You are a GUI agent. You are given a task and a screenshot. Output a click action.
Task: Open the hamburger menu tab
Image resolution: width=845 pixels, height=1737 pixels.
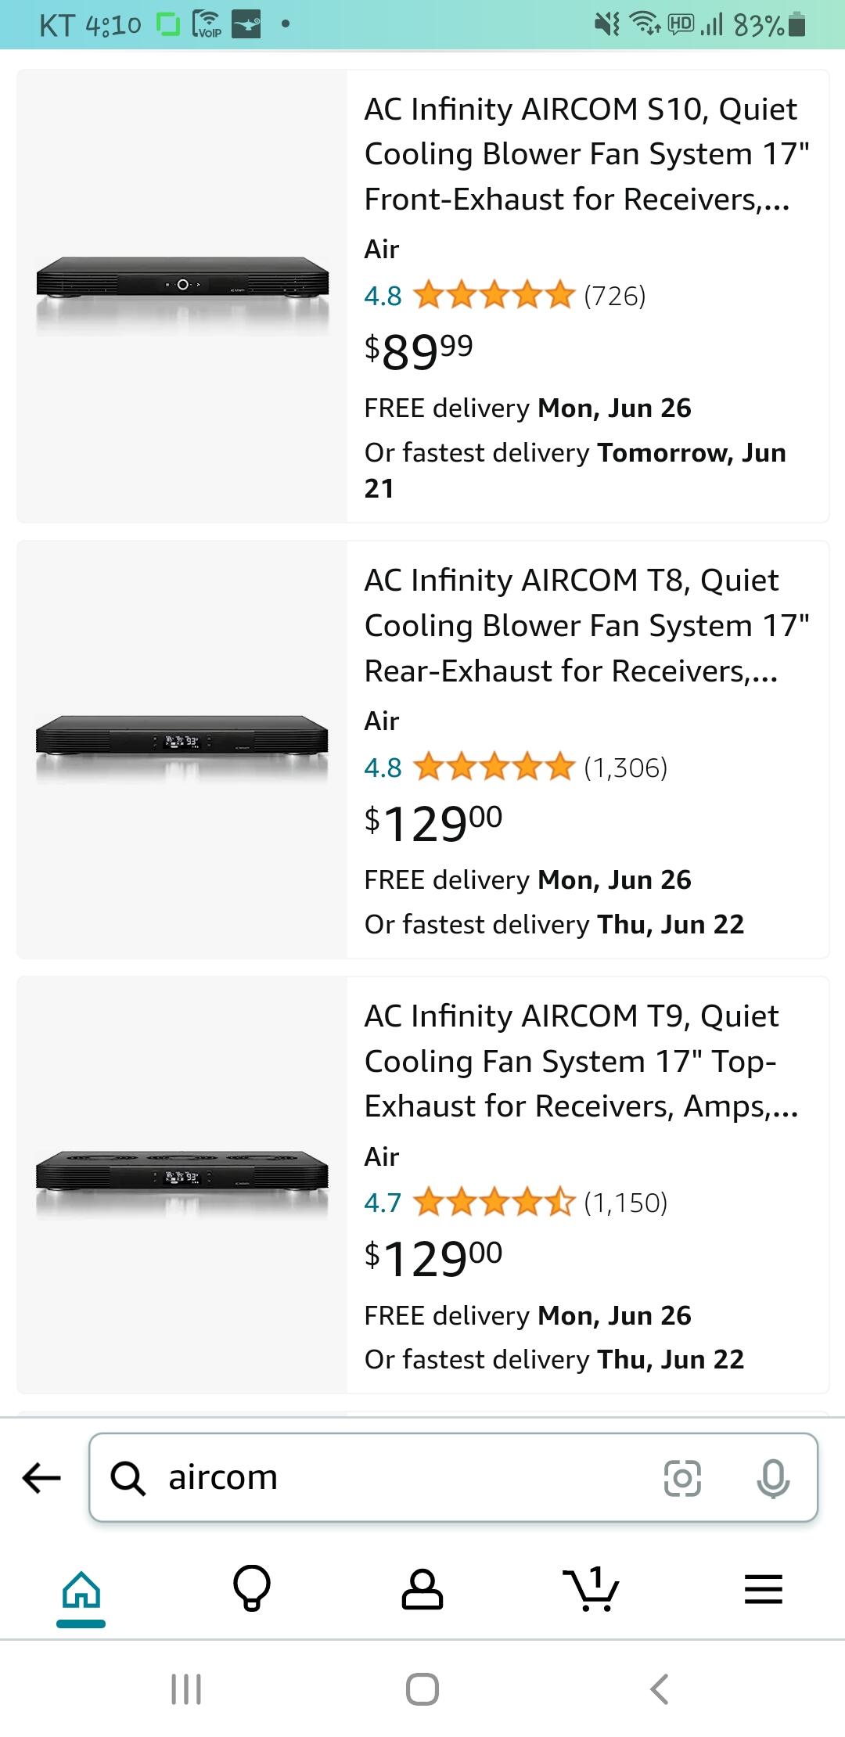pos(763,1590)
